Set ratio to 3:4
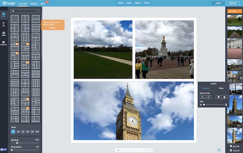Screen dimensions: 243x153 tap(32, 132)
